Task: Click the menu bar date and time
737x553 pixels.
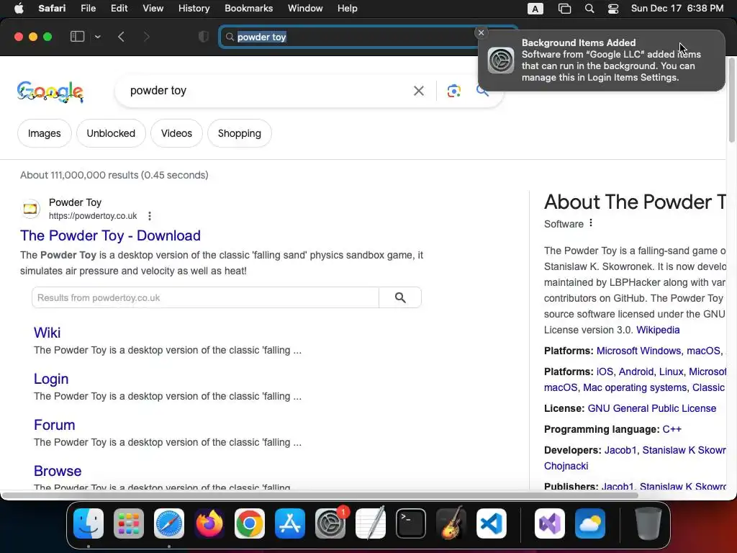Action: click(x=677, y=9)
